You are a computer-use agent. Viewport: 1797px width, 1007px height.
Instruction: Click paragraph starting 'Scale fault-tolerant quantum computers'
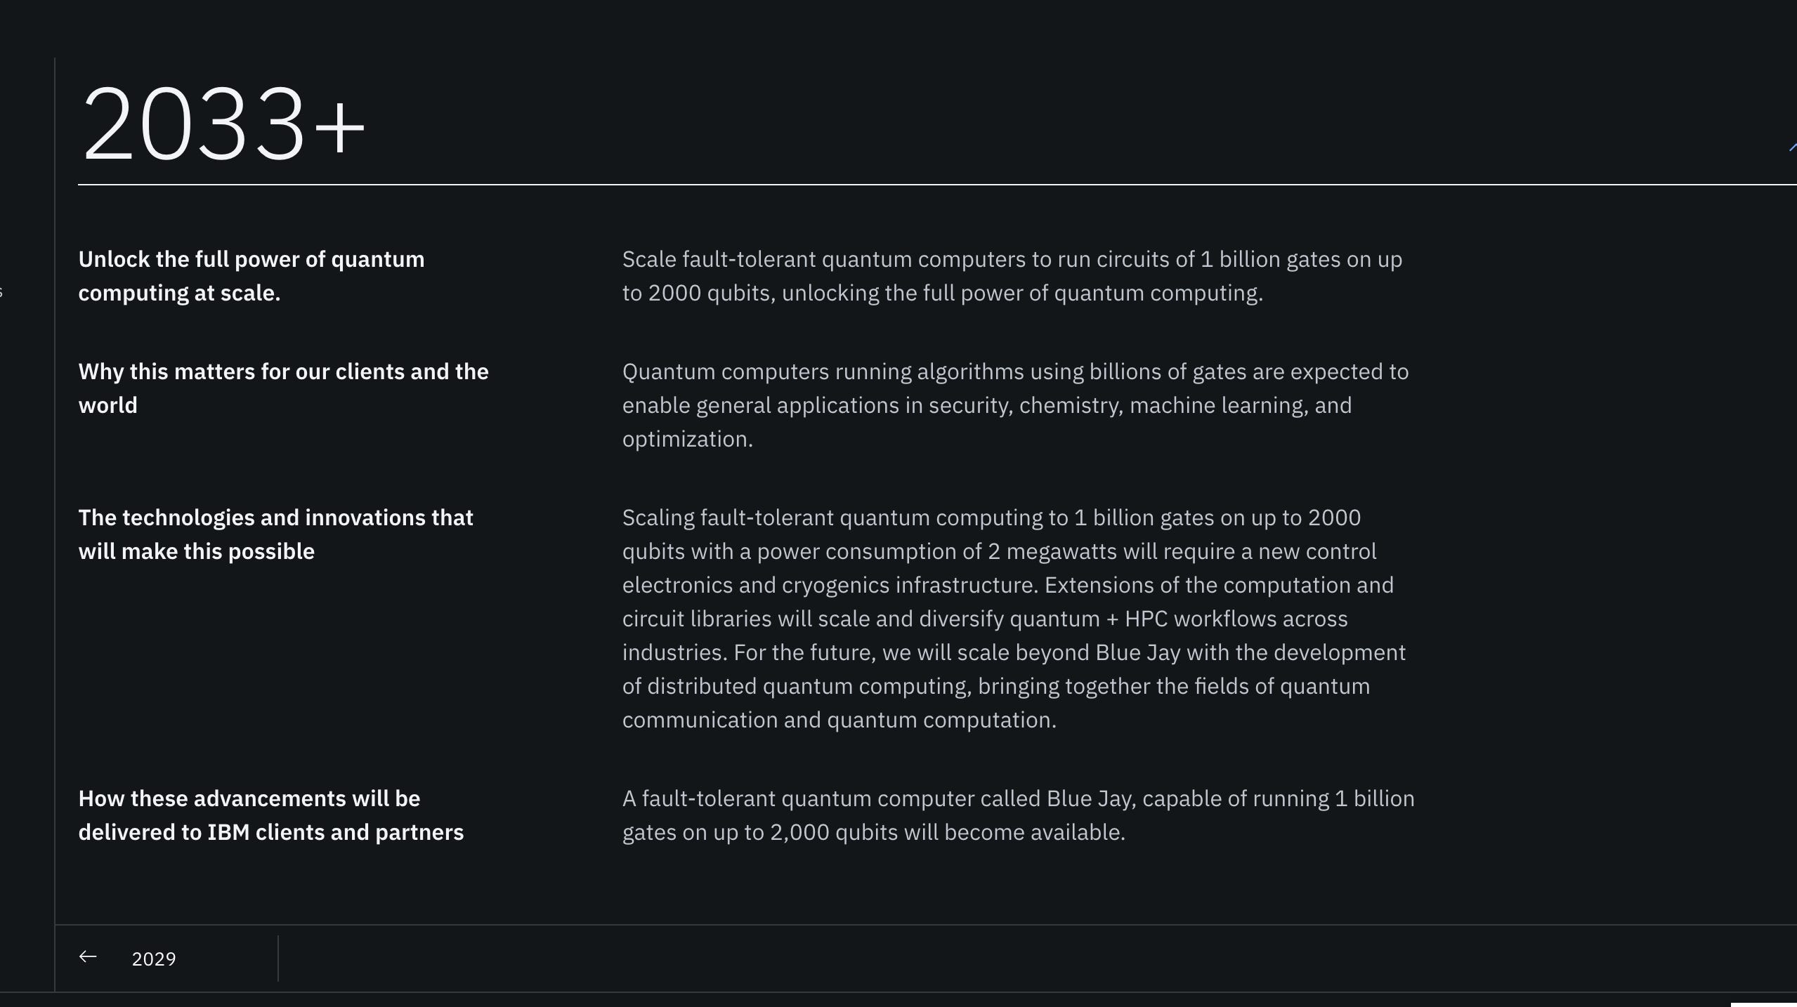tap(1012, 276)
